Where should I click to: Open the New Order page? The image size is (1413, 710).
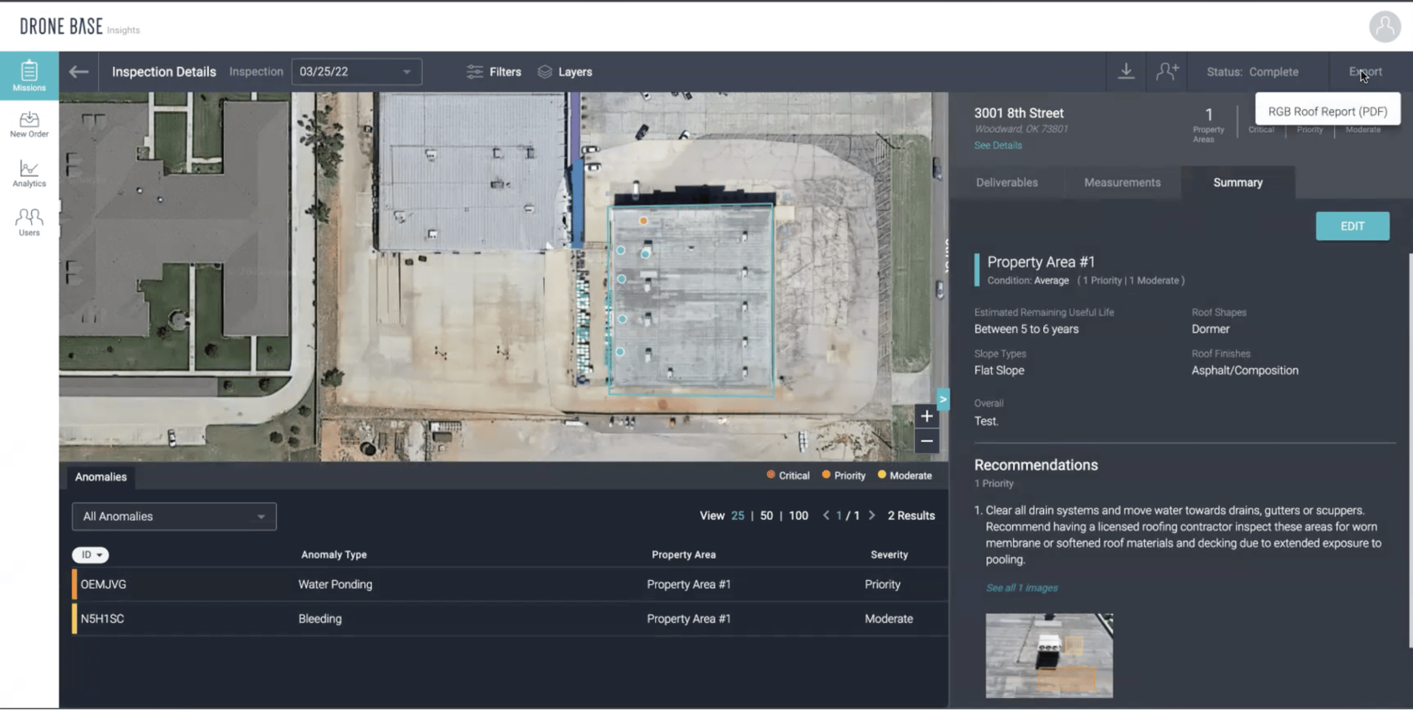click(29, 124)
